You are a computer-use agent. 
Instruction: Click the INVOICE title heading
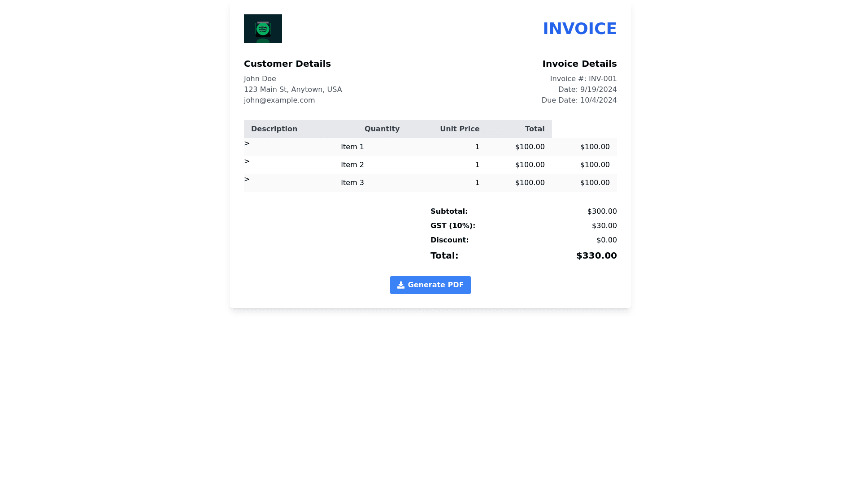click(579, 29)
